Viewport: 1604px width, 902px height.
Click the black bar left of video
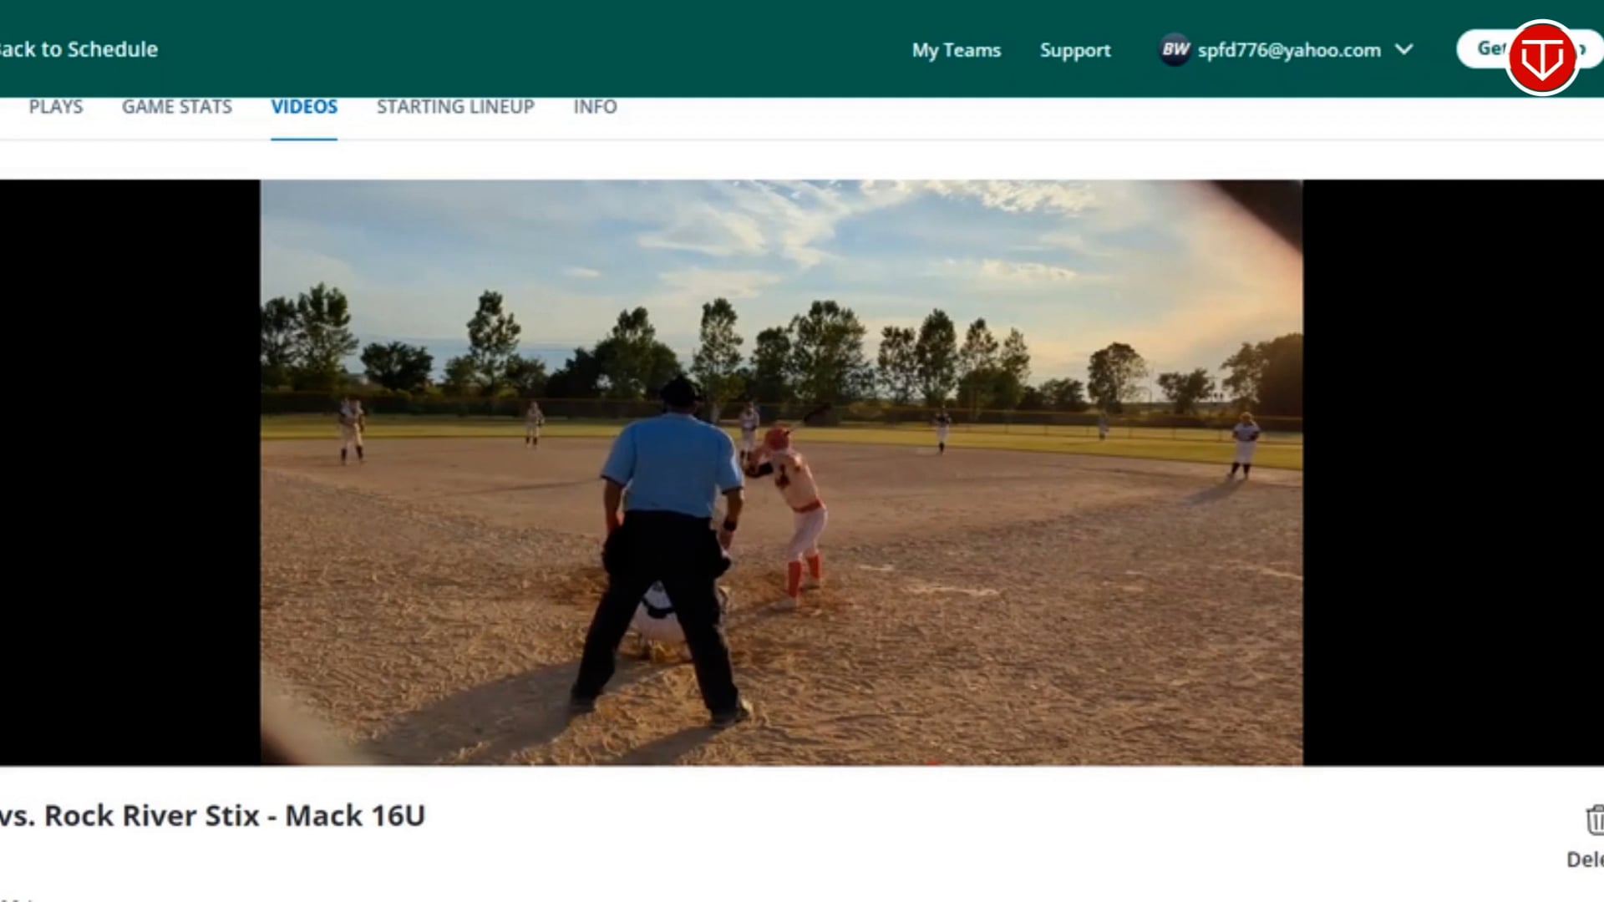pos(129,472)
